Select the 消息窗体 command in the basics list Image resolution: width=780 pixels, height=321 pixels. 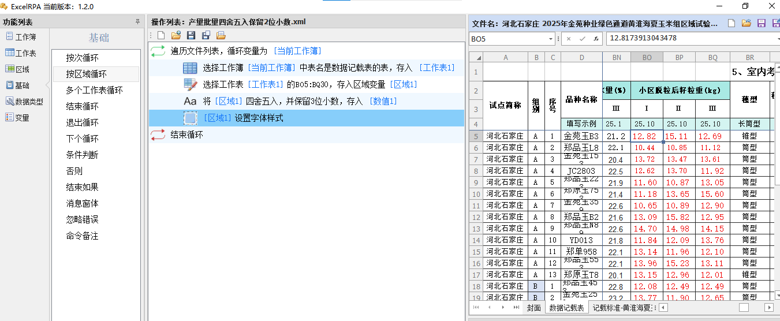[x=82, y=203]
